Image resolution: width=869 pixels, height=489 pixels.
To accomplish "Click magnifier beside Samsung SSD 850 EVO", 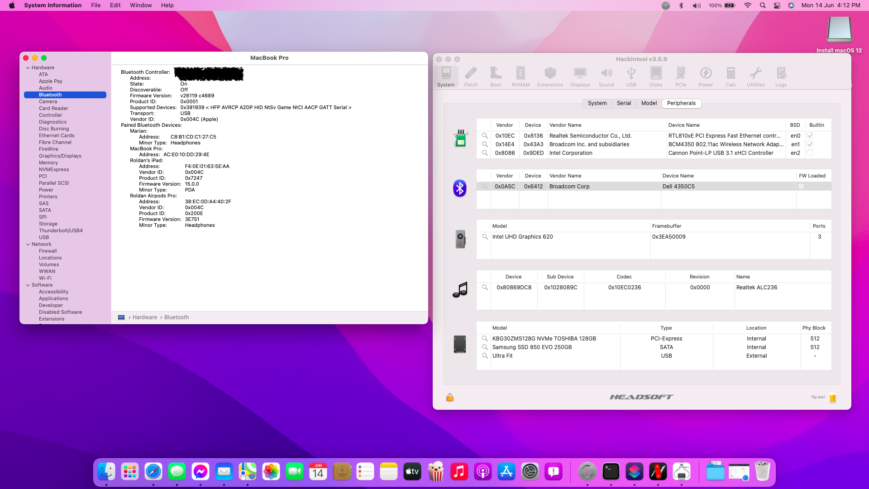I will pos(485,347).
